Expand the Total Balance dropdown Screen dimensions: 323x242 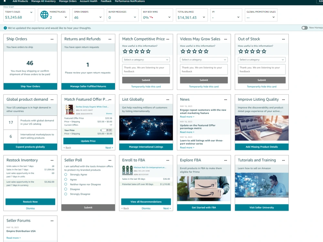[x=204, y=17]
